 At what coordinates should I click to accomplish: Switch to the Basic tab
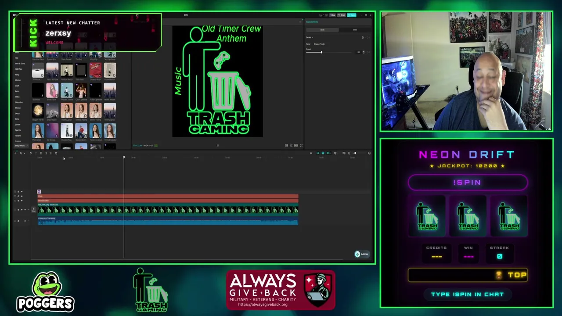[322, 30]
